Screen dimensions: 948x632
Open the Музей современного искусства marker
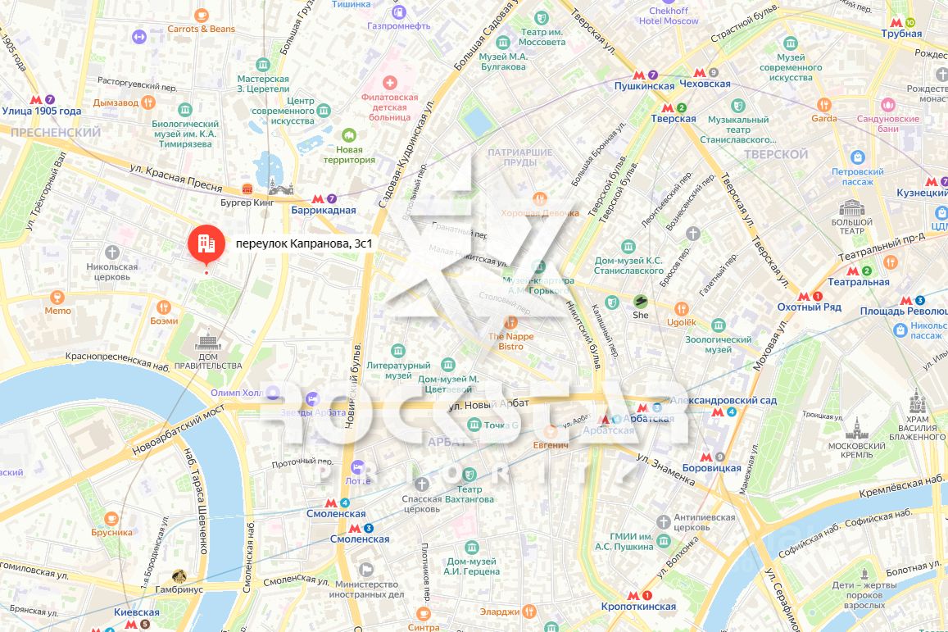(791, 43)
